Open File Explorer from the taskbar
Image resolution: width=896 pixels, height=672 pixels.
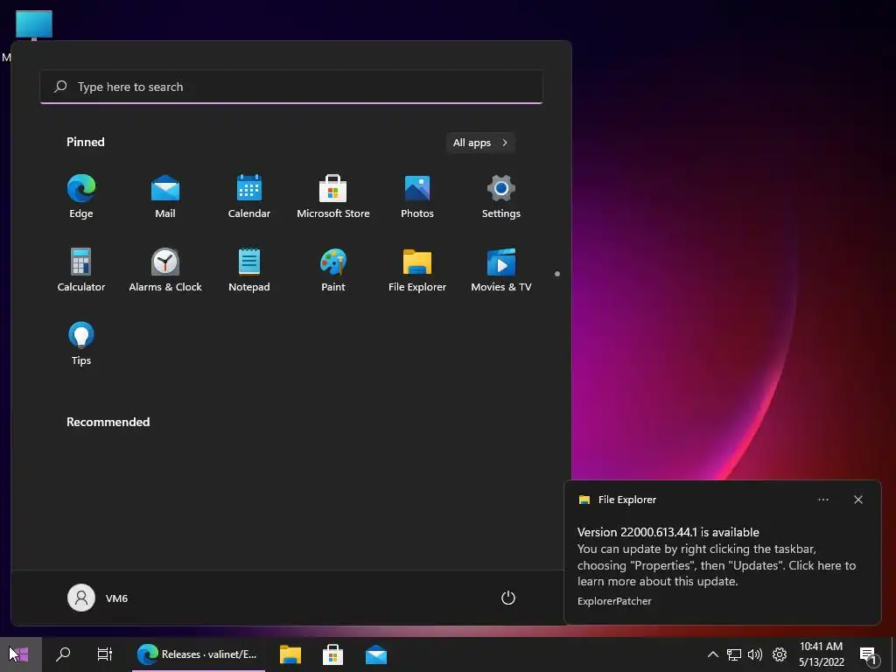click(x=290, y=654)
